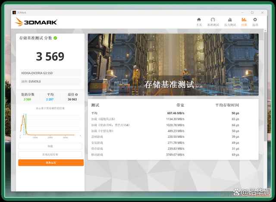Click the 271.78 MB/s bandwidth value
This screenshot has width=276, height=202.
tap(176, 143)
